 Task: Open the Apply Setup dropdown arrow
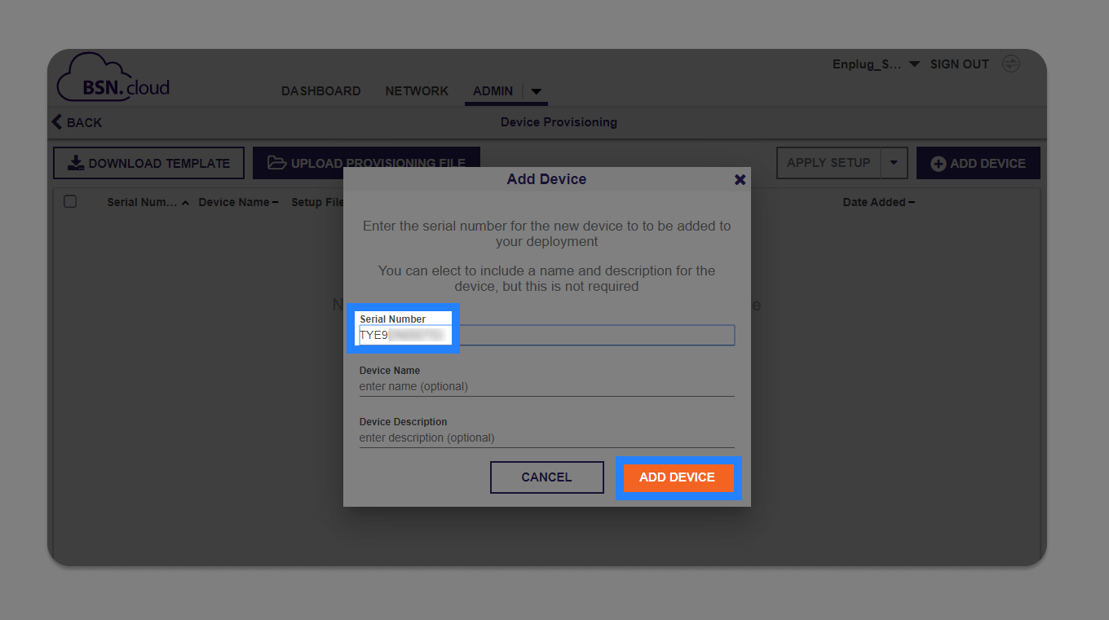click(x=895, y=162)
